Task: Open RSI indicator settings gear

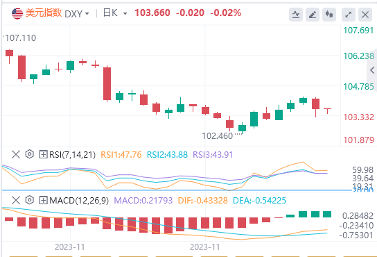Action: 30,154
